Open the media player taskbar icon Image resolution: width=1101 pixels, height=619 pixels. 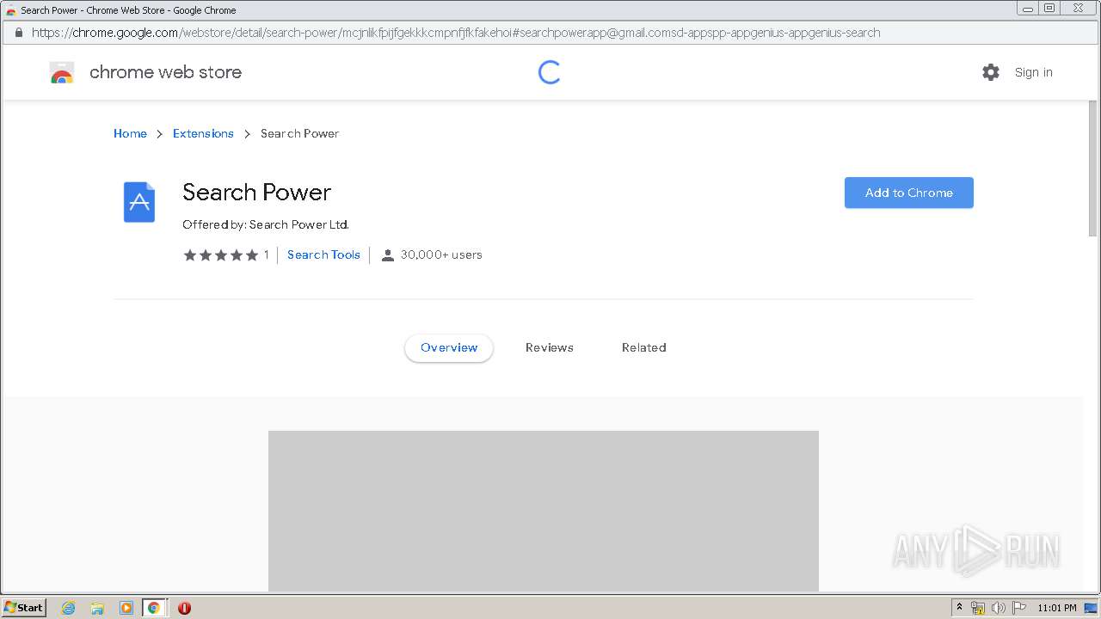click(126, 608)
